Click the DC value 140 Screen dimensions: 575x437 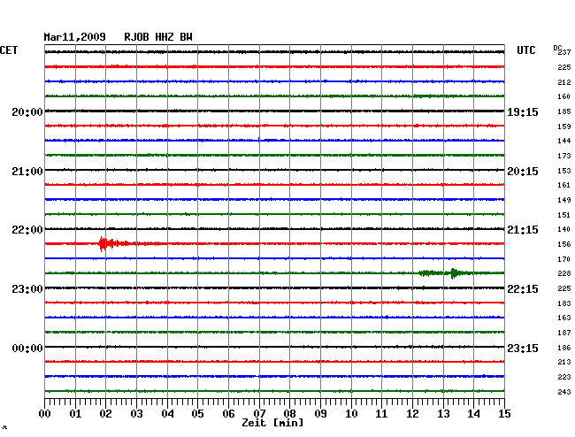[564, 229]
